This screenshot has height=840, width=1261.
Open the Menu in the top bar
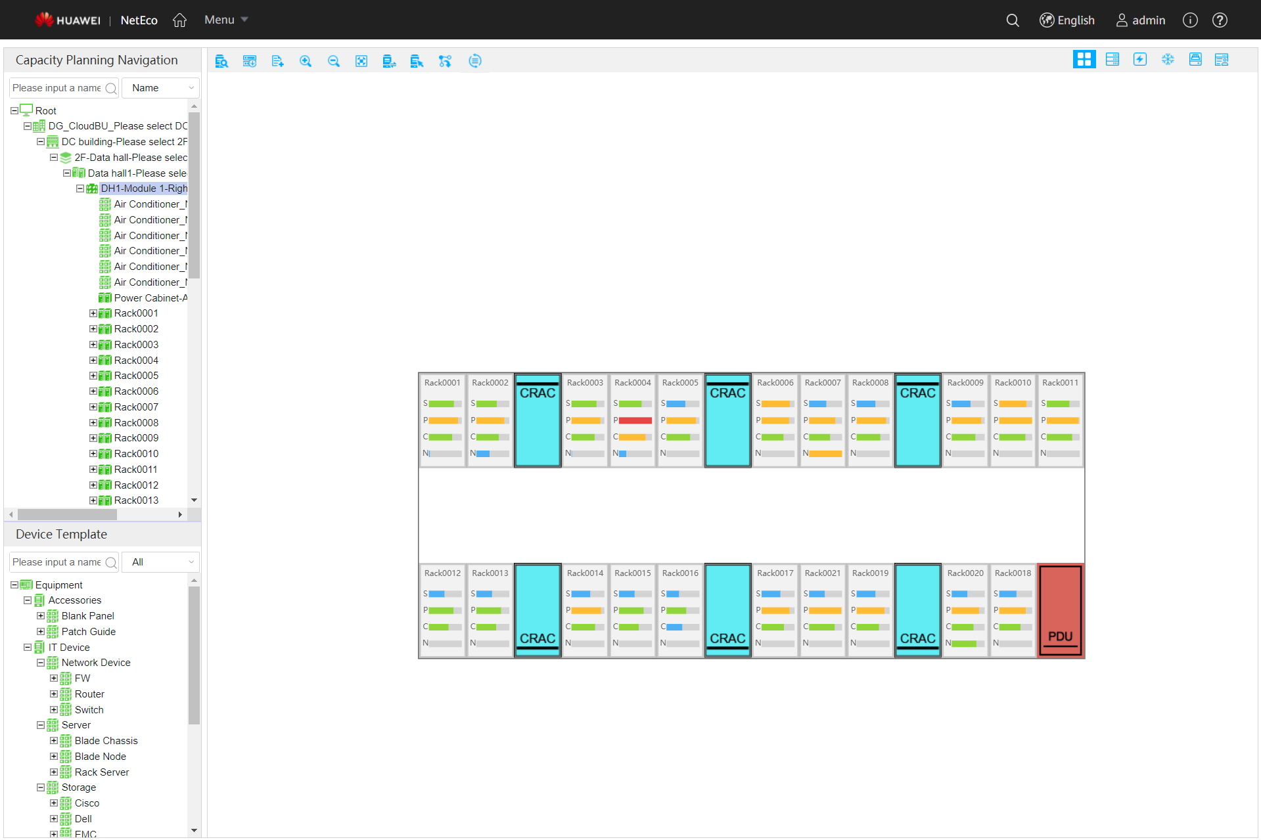[x=224, y=20]
